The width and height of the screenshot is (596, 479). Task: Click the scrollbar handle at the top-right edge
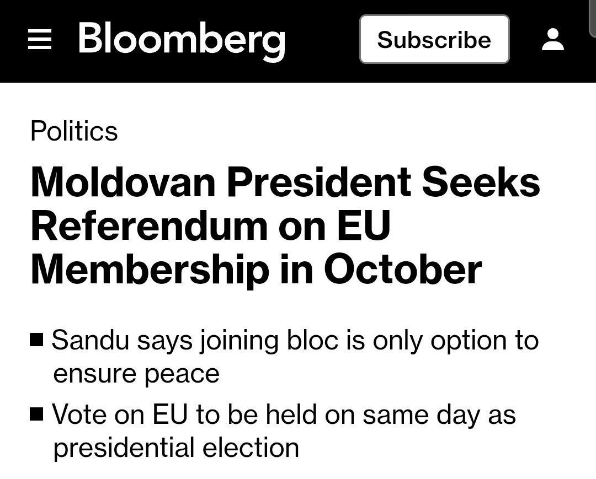(x=593, y=17)
